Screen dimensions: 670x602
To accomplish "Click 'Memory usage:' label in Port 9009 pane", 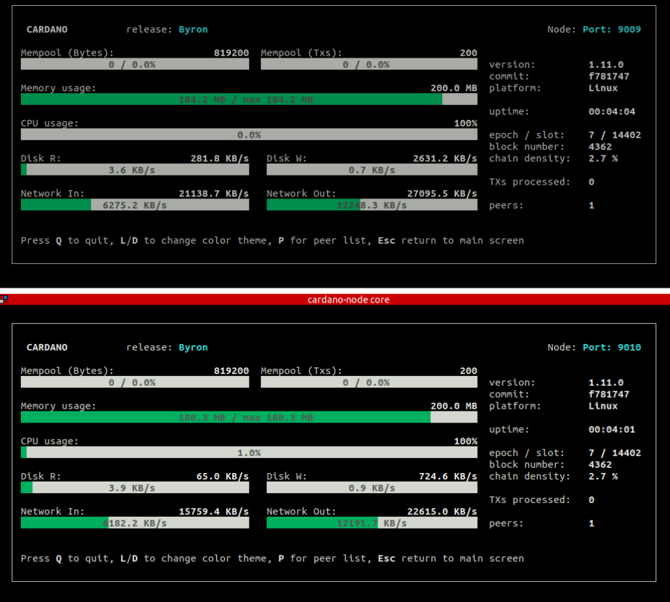I will click(x=58, y=88).
